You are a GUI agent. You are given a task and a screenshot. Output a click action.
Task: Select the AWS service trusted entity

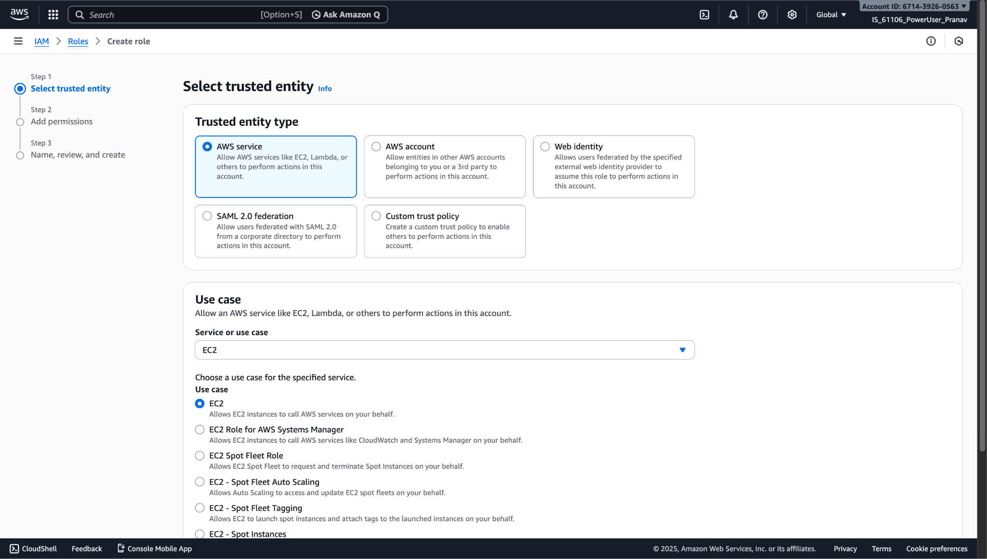point(276,166)
